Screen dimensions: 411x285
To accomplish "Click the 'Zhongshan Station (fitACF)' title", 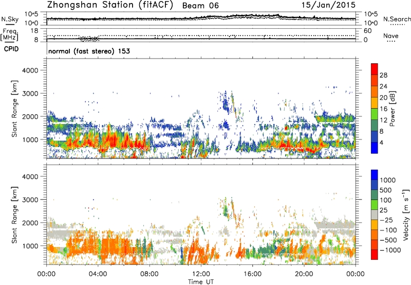I will (x=110, y=5).
